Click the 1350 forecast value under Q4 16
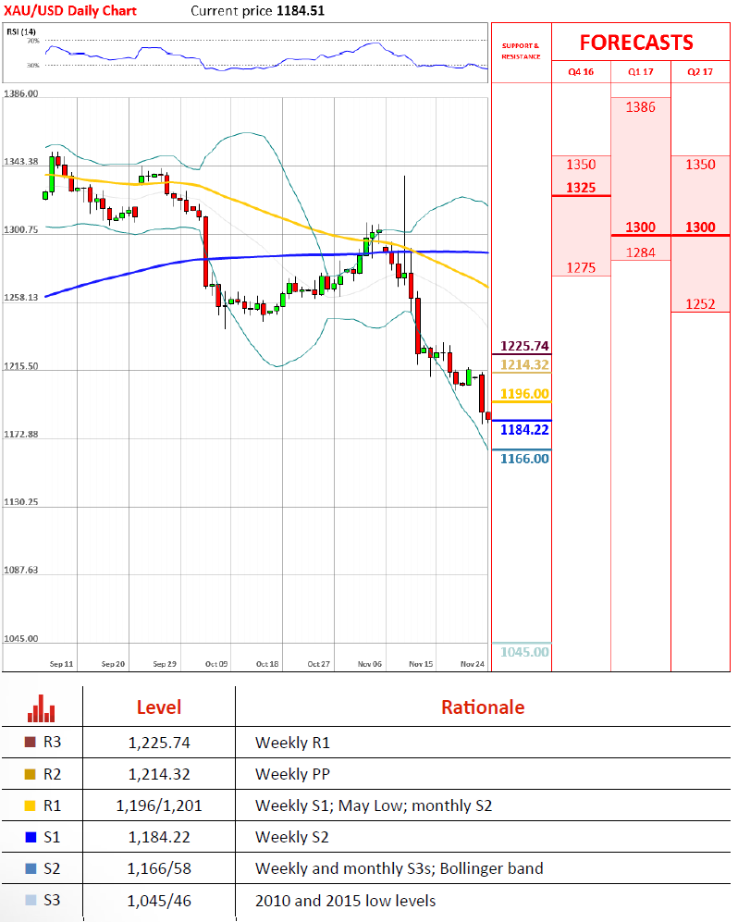Screen dimensions: 738x922 tap(581, 165)
